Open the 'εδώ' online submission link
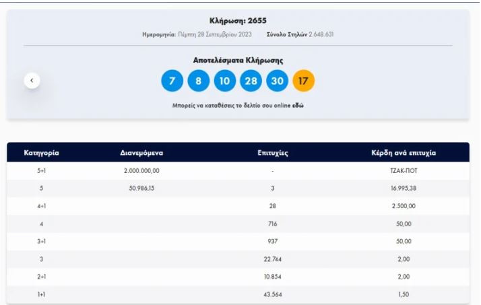Image resolution: width=481 pixels, height=305 pixels. pyautogui.click(x=298, y=106)
